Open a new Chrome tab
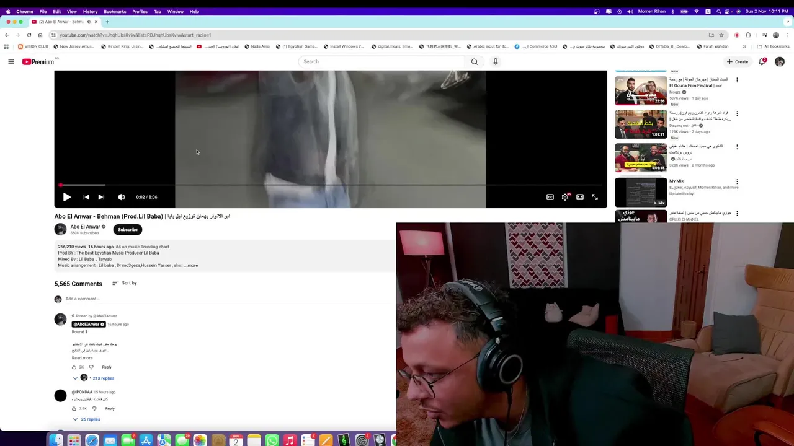Screen dimensions: 794x446 (x=107, y=22)
